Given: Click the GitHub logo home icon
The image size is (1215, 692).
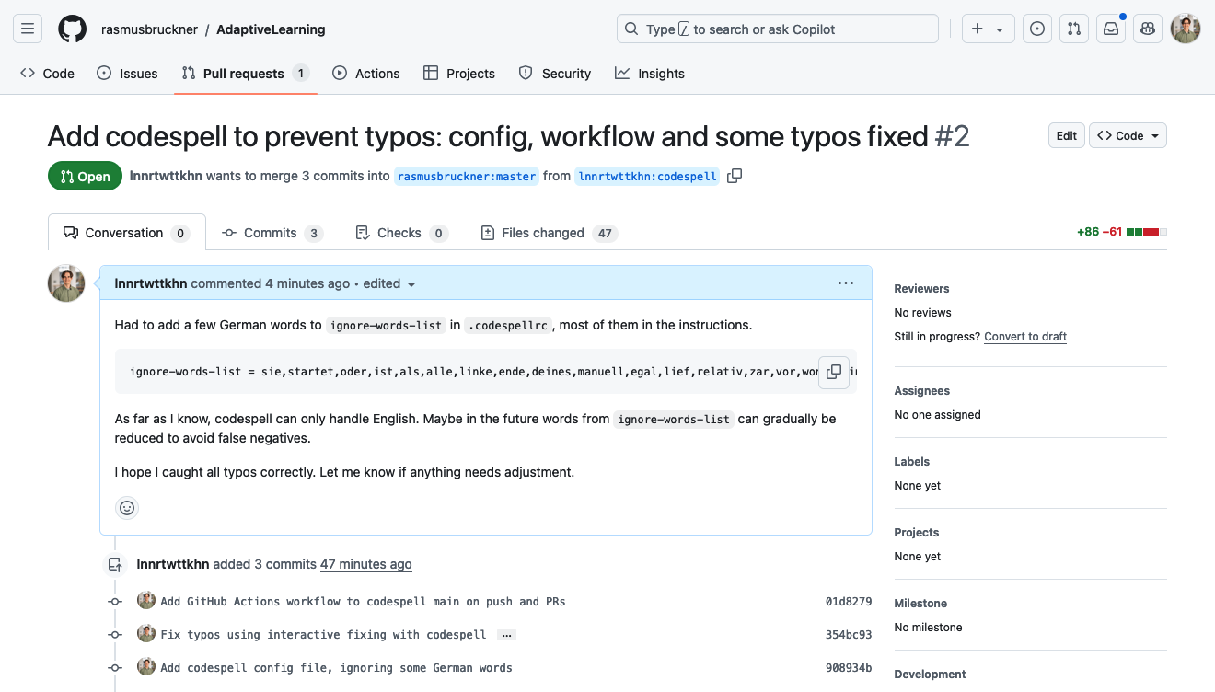Looking at the screenshot, I should click(x=73, y=29).
